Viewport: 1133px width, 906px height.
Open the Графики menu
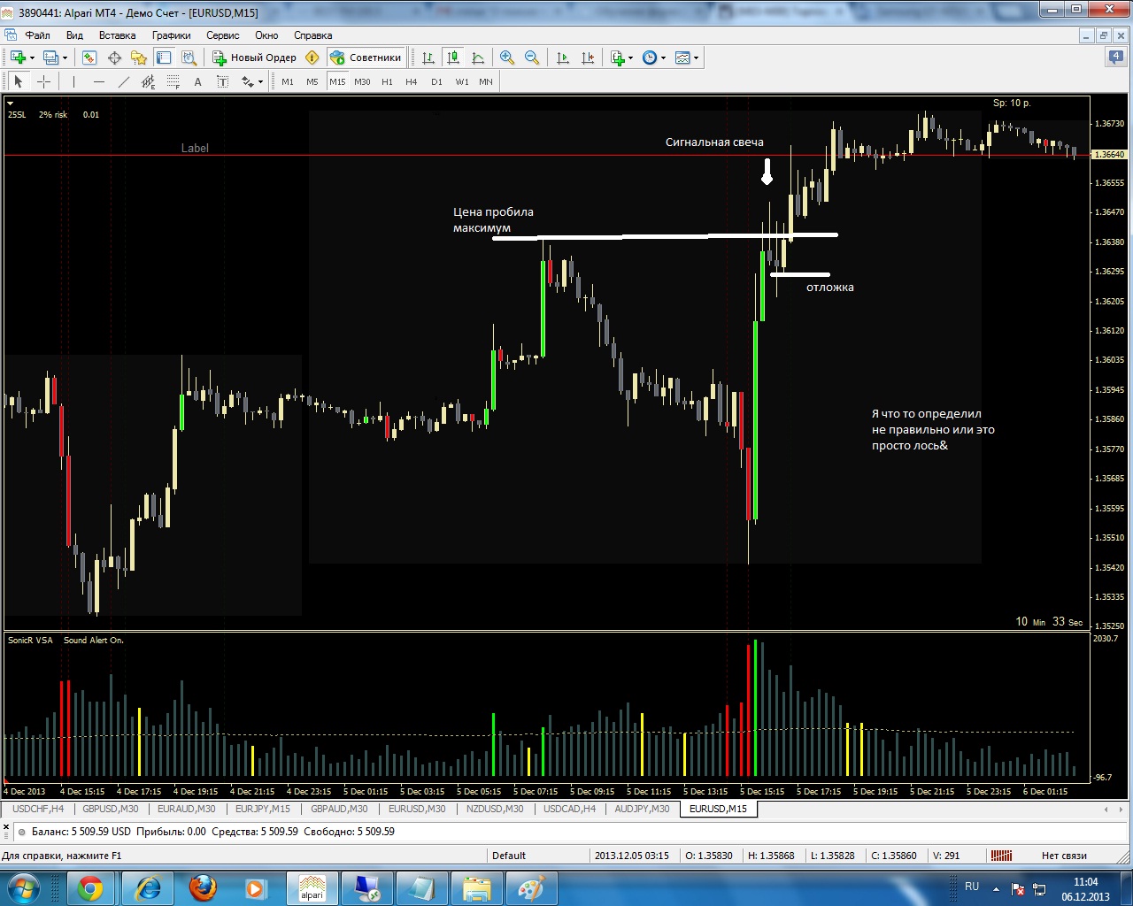coord(171,35)
